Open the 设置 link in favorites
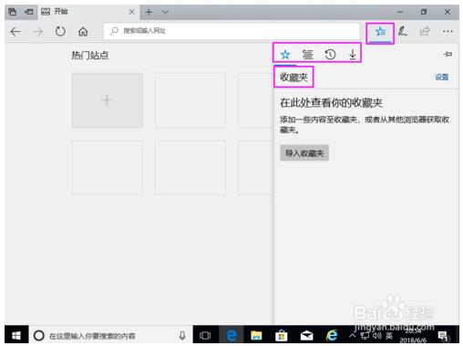 (441, 77)
